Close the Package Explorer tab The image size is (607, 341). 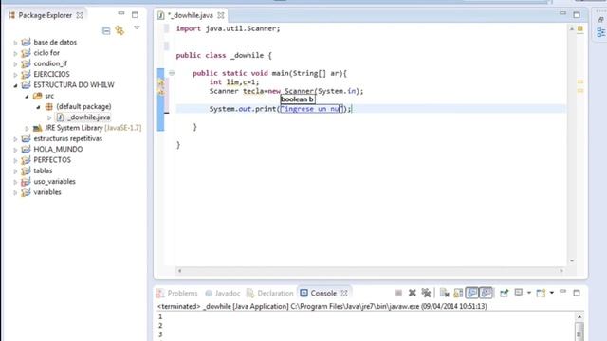coord(80,15)
